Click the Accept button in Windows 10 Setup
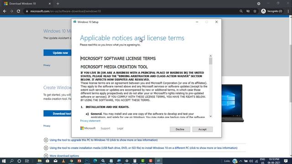 (203, 129)
